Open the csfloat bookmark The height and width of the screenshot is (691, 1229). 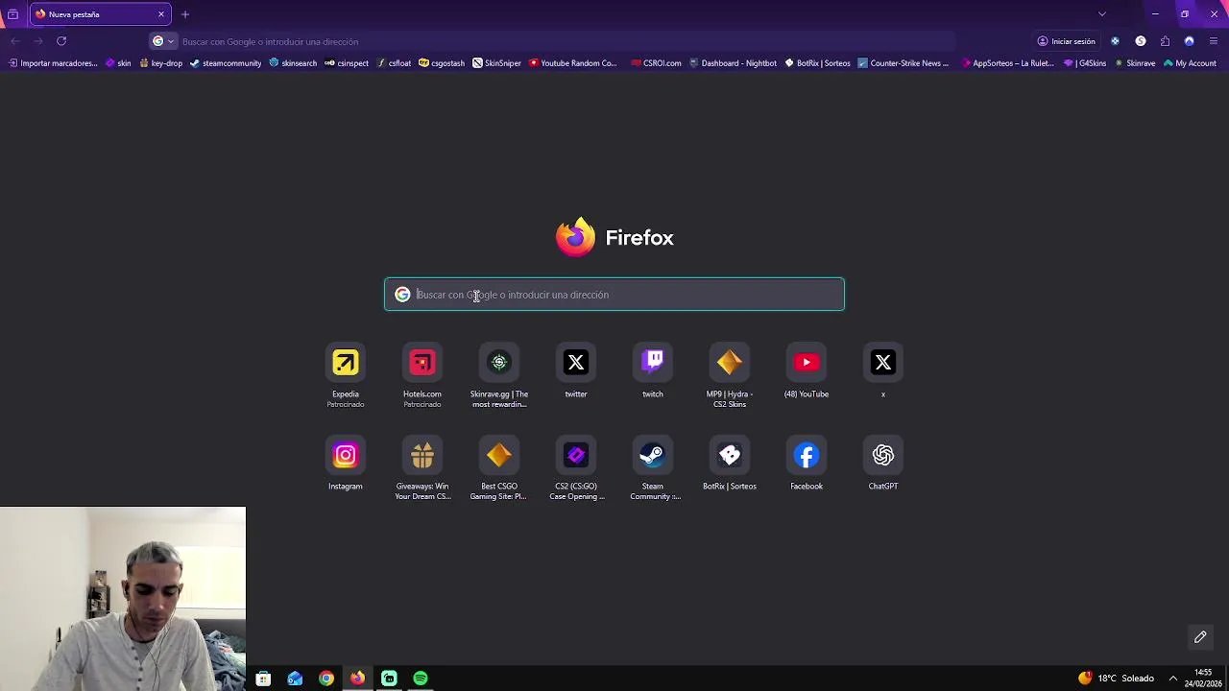(394, 63)
